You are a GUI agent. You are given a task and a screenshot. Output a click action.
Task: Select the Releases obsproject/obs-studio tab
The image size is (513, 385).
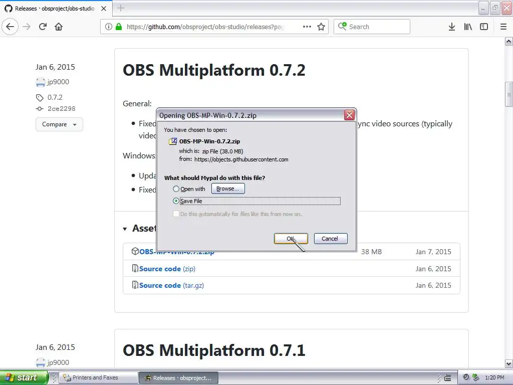coord(56,9)
